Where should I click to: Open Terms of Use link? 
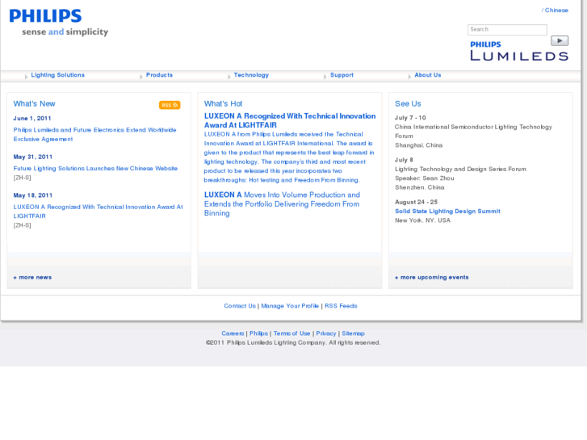(x=291, y=333)
